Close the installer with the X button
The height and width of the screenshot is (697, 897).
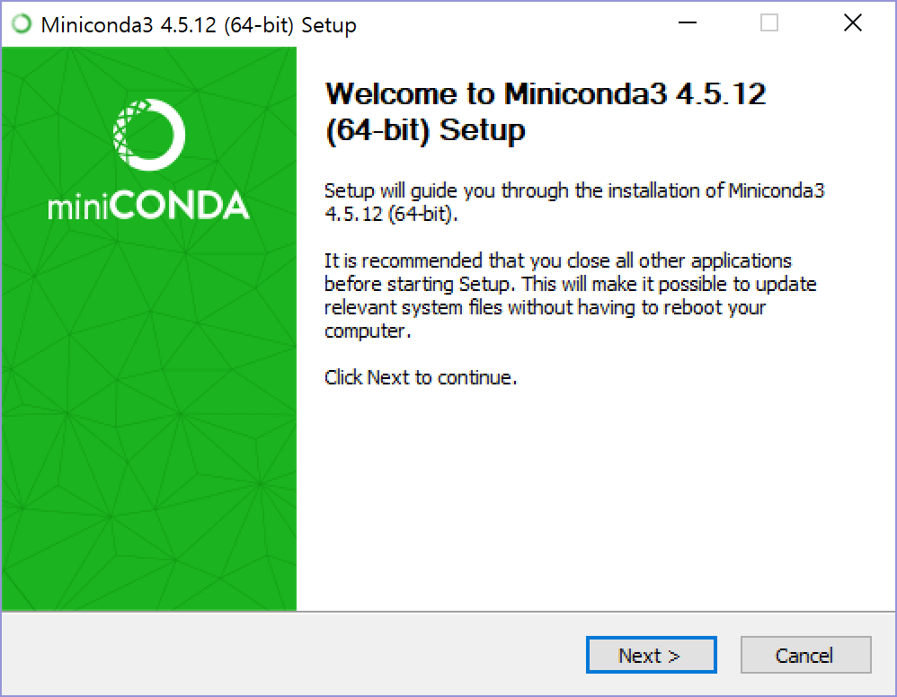852,23
